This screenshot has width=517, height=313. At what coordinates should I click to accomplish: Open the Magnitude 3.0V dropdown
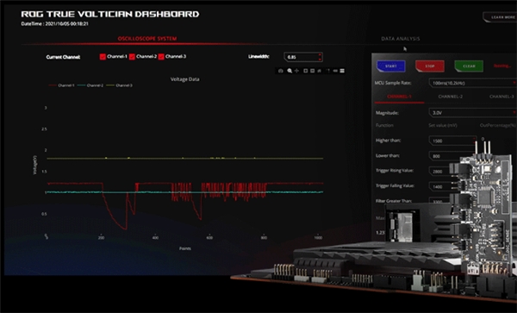473,113
